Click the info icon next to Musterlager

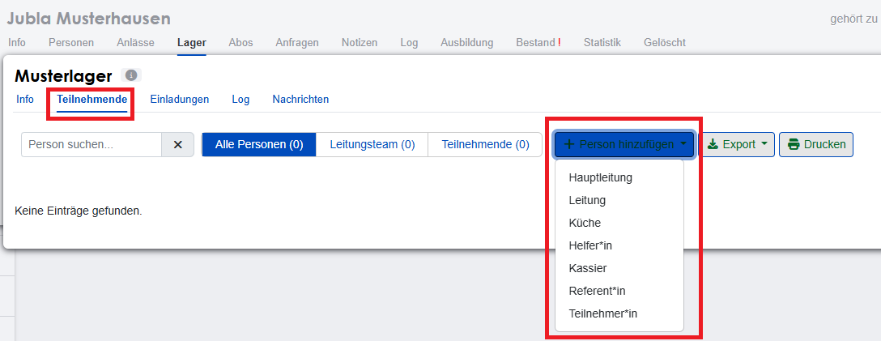(x=131, y=75)
